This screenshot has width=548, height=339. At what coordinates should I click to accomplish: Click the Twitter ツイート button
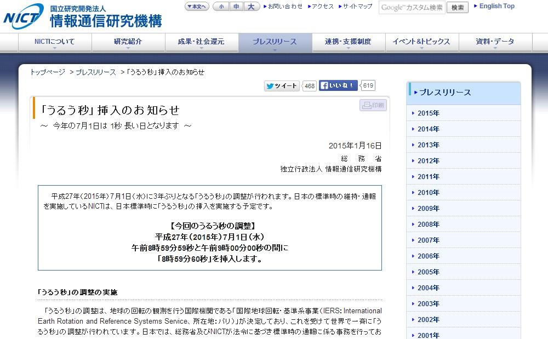tap(282, 86)
